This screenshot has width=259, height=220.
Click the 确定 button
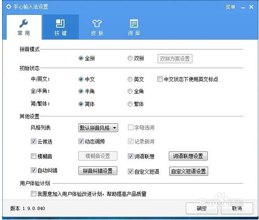(202, 208)
